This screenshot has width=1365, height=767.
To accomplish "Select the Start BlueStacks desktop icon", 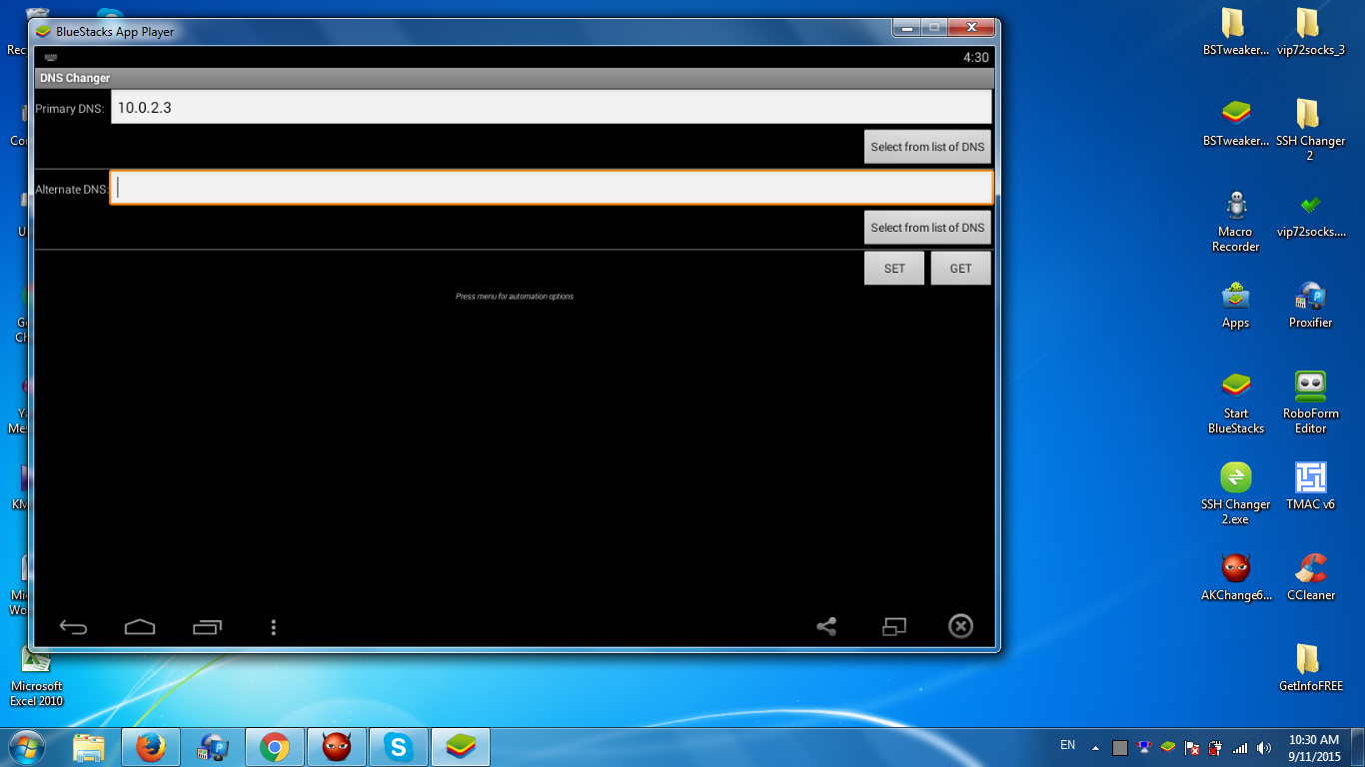I will [x=1236, y=402].
